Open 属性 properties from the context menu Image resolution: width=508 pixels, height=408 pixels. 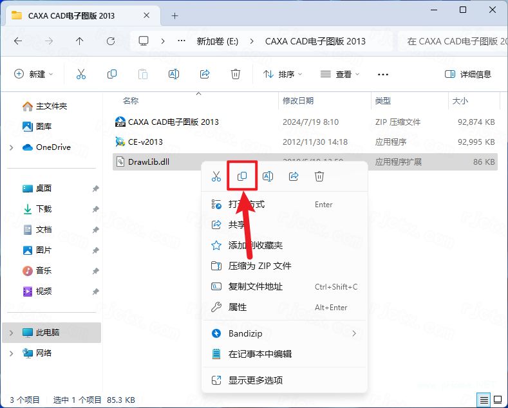(285, 307)
